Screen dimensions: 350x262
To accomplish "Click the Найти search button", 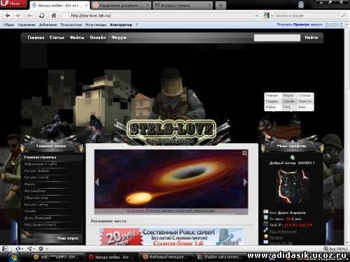I will pyautogui.click(x=311, y=38).
